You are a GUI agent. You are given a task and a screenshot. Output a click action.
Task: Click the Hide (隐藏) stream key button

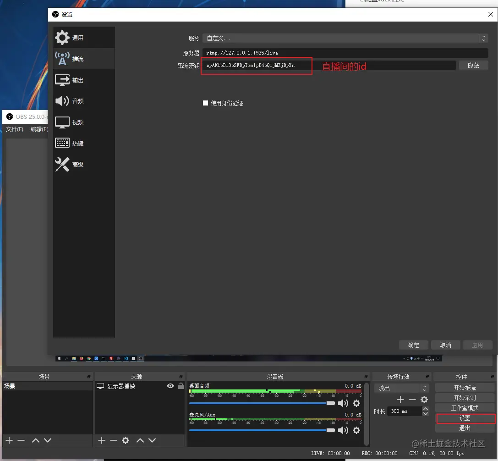pyautogui.click(x=473, y=66)
